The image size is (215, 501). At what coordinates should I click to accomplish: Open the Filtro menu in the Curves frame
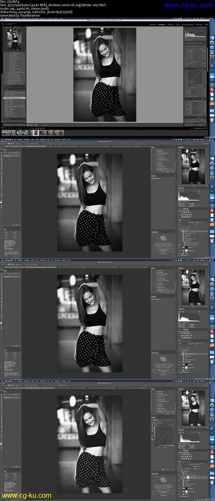[48, 381]
